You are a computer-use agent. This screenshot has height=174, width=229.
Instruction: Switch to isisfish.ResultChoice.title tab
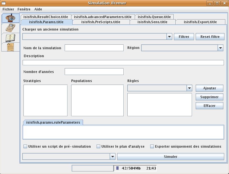tap(46, 17)
